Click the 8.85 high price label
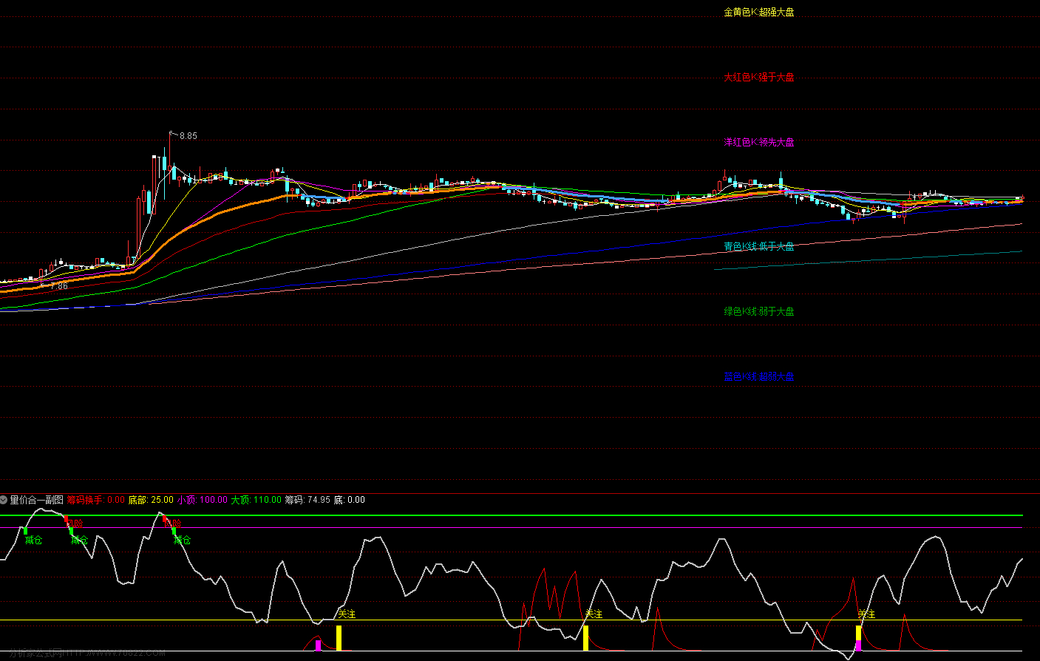Viewport: 1040px width, 661px height. 188,136
